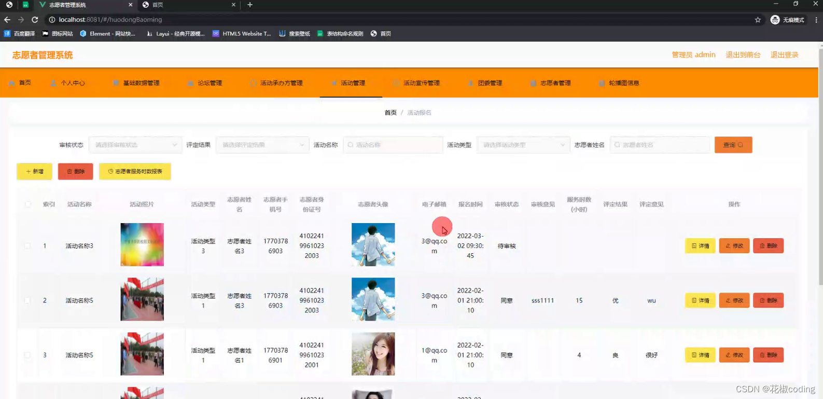Click 首页 breadcrumb link
823x399 pixels.
390,113
